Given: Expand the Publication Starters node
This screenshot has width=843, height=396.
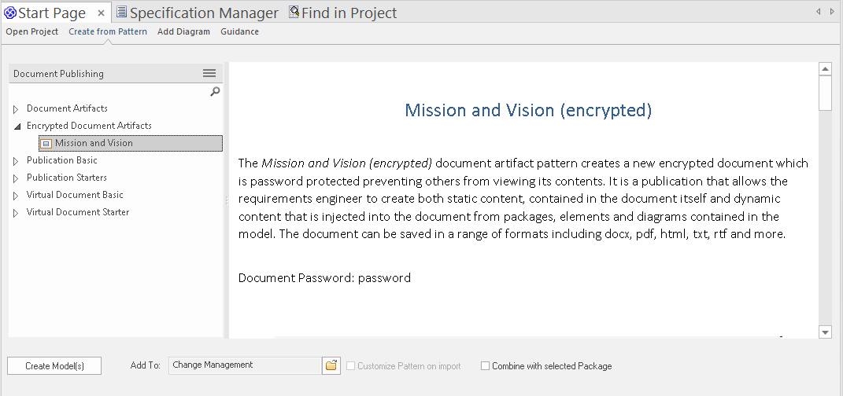Looking at the screenshot, I should [16, 178].
